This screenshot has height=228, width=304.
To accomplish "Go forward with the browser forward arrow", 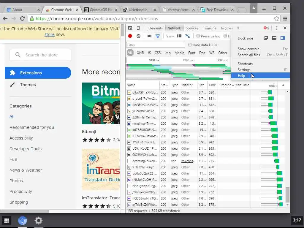I will click(14, 19).
